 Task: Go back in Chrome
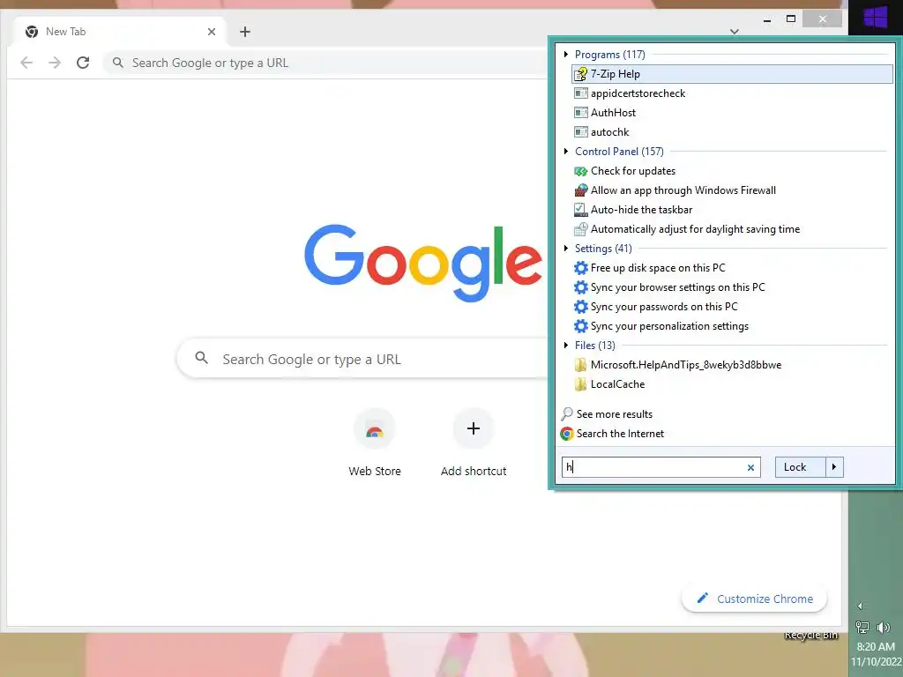coord(26,63)
